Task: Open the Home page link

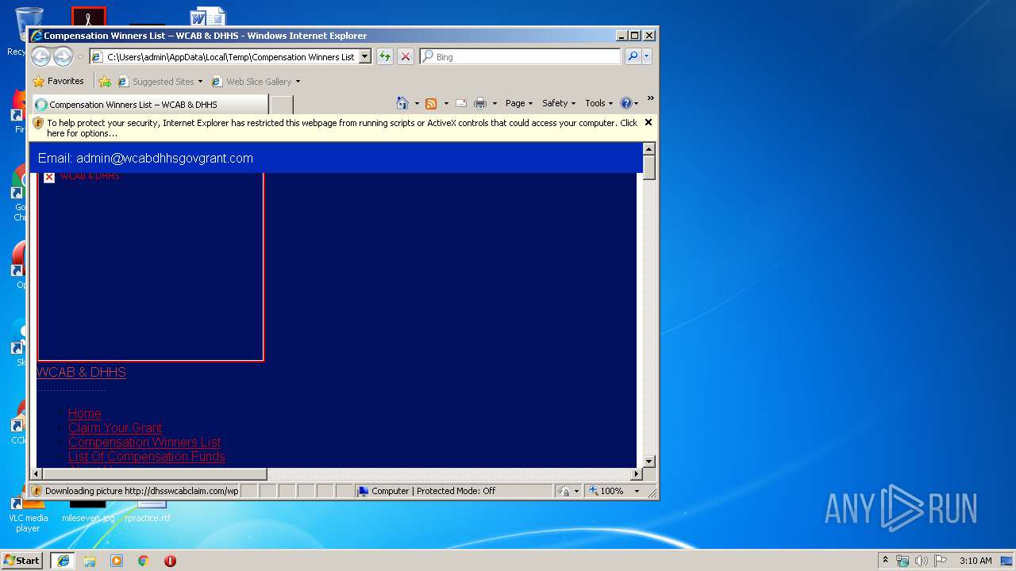Action: click(85, 413)
